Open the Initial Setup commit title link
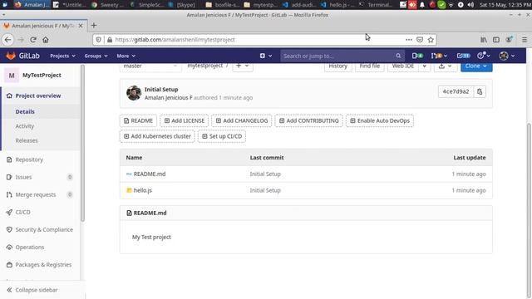The height and width of the screenshot is (299, 532). click(161, 90)
